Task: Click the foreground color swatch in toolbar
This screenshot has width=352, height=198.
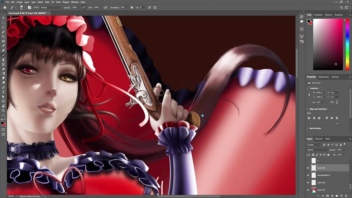Action: tap(2, 123)
